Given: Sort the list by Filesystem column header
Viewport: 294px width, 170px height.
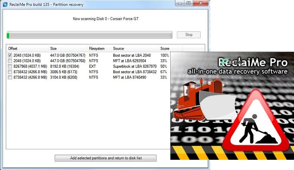Looking at the screenshot, I should [99, 48].
